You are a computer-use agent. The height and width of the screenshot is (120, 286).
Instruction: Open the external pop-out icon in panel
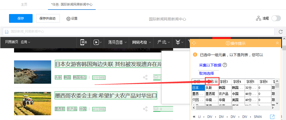[272, 117]
